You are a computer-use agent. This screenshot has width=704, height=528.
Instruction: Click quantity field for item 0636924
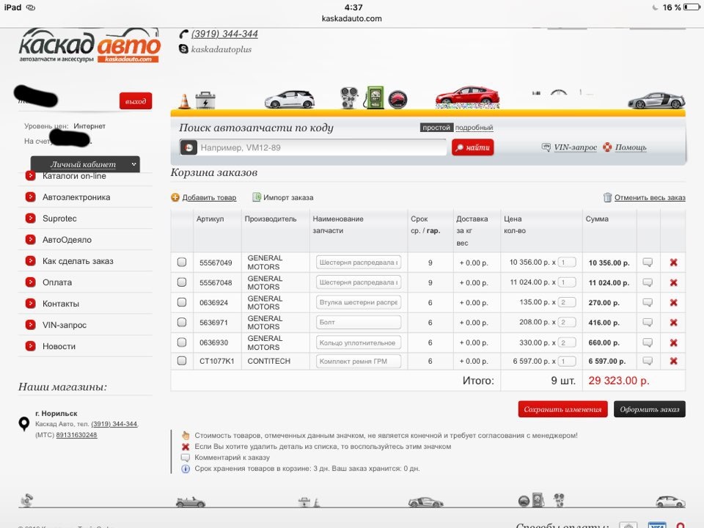point(567,302)
